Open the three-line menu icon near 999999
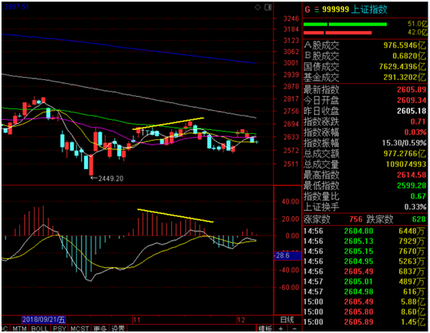The image size is (430, 333). (x=317, y=9)
